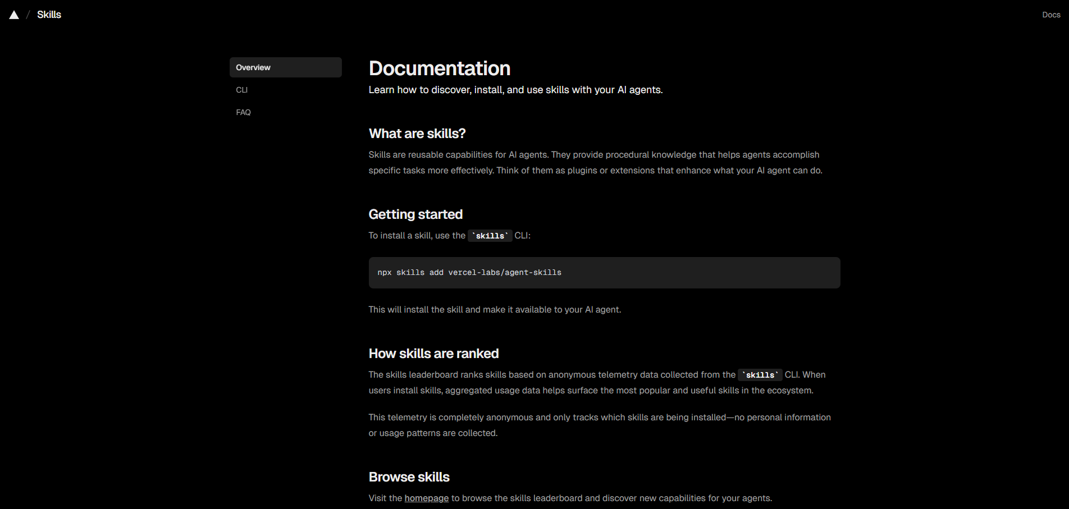Click the npx skills add code block

tap(604, 273)
